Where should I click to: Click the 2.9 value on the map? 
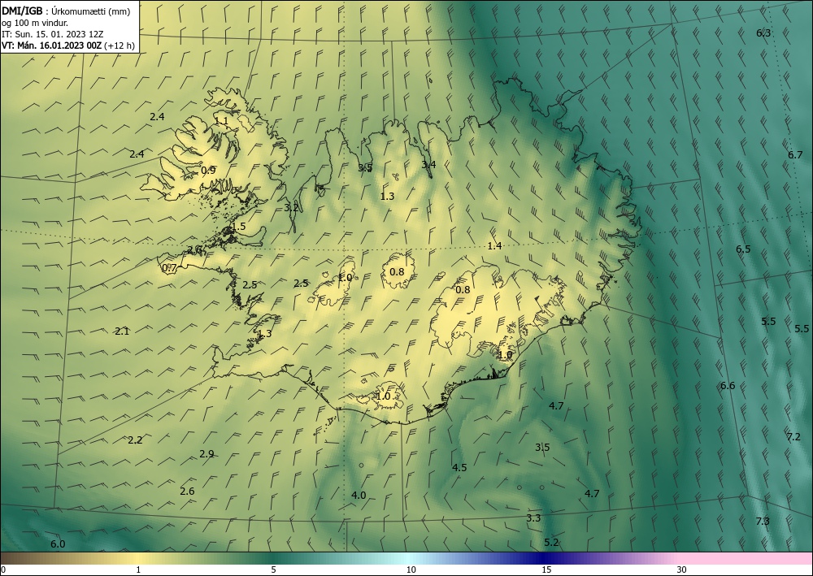pos(207,454)
